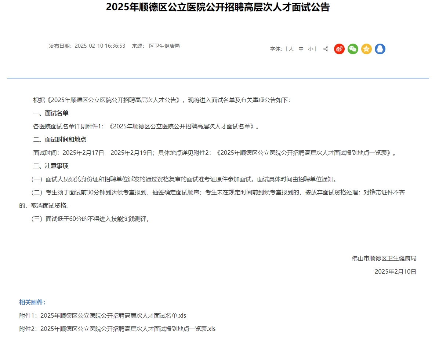Share this page via WeChat icon
439x340 pixels.
[x=353, y=49]
